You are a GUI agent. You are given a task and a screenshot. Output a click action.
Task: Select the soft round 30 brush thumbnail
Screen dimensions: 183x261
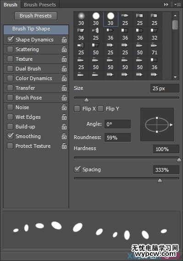81,19
